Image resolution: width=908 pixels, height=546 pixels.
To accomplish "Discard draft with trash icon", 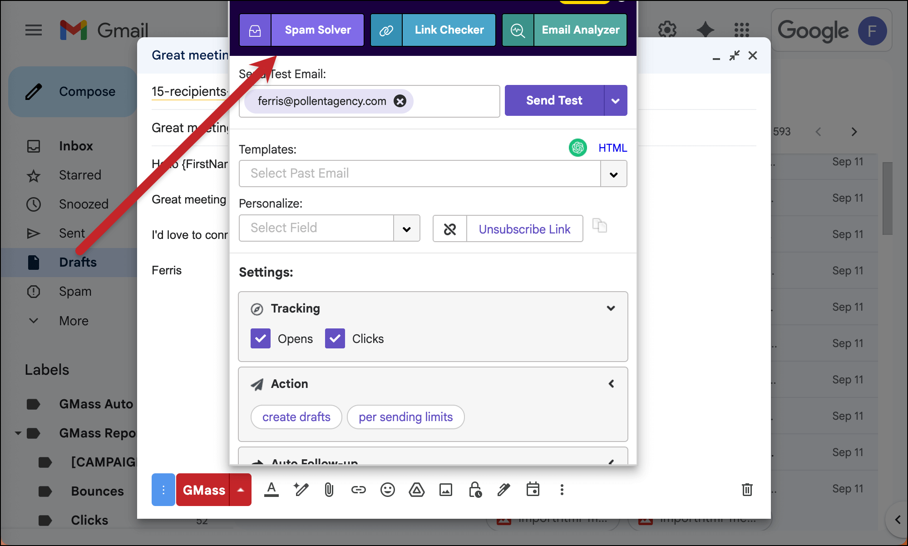I will 747,490.
